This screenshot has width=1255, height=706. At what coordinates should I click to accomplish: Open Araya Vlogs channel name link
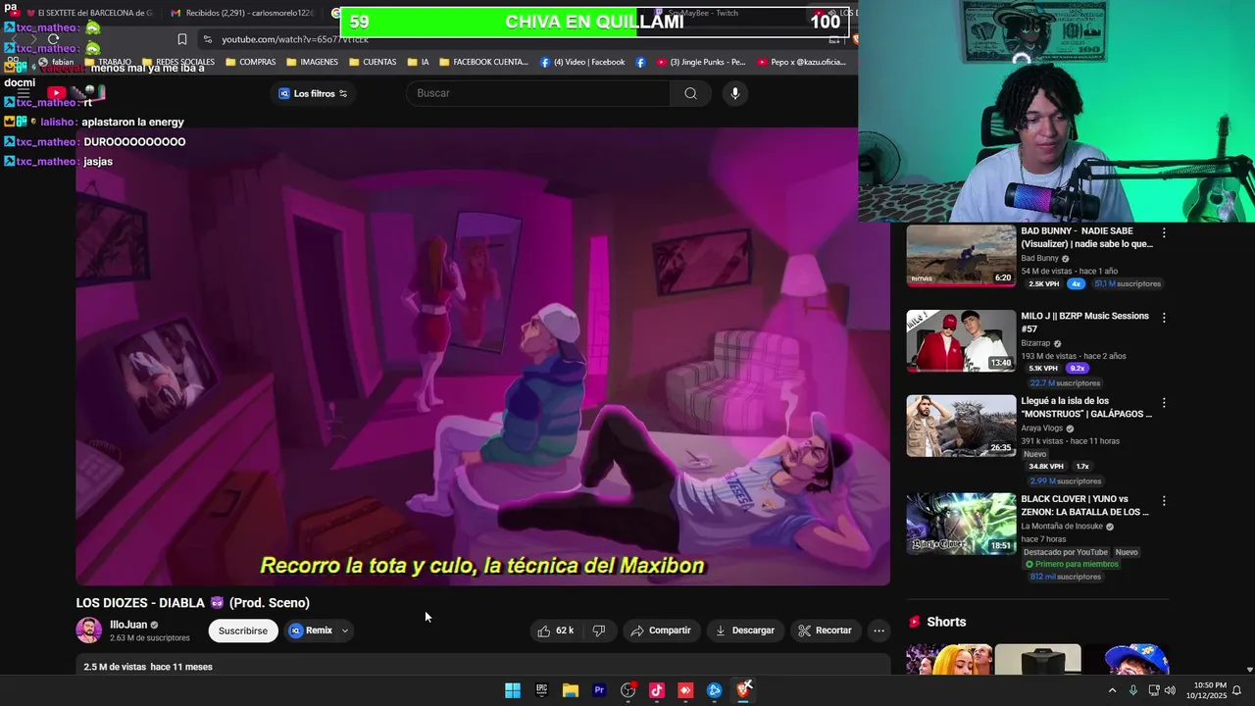tap(1042, 429)
